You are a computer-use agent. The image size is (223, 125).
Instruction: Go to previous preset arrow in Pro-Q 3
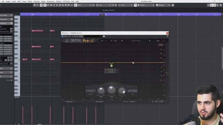[x=122, y=41]
